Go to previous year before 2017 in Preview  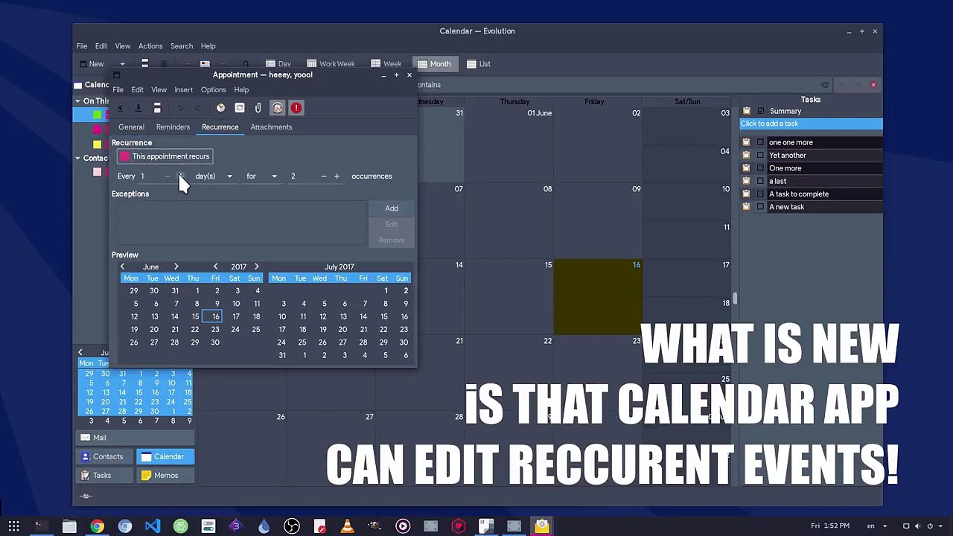215,267
